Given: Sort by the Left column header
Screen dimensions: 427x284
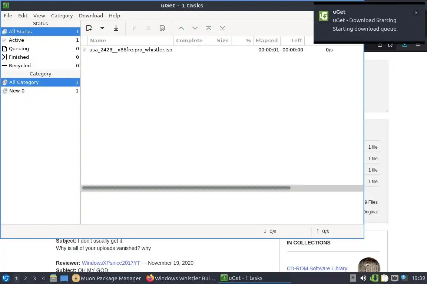Looking at the screenshot, I should click(292, 41).
